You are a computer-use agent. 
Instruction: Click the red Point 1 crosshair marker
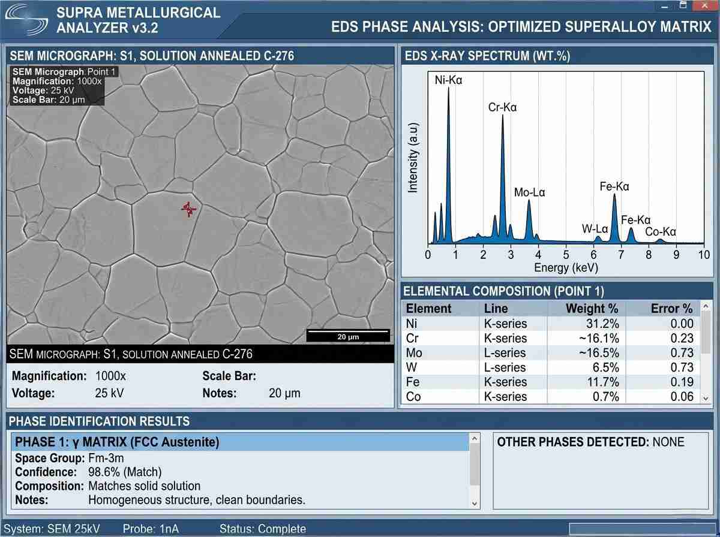(x=189, y=209)
